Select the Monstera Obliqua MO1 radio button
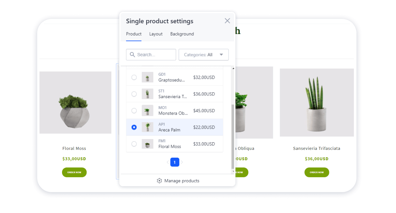The image size is (396, 213). [134, 110]
